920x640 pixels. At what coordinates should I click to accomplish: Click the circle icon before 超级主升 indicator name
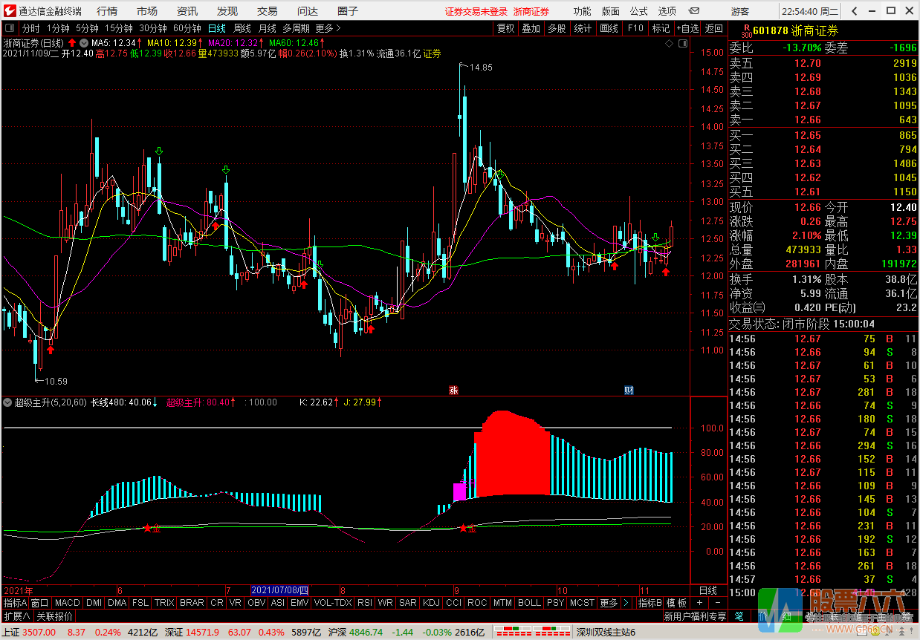tap(7, 402)
